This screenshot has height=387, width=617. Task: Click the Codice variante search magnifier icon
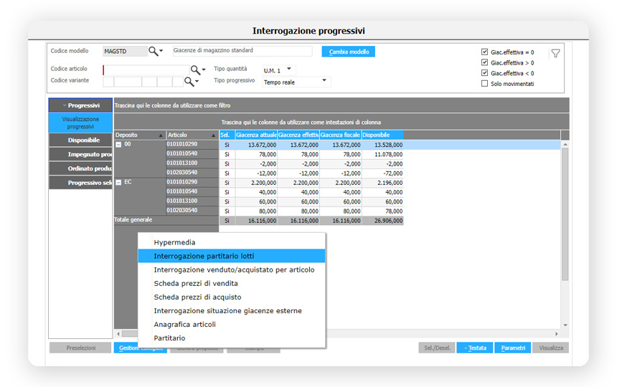pyautogui.click(x=189, y=81)
